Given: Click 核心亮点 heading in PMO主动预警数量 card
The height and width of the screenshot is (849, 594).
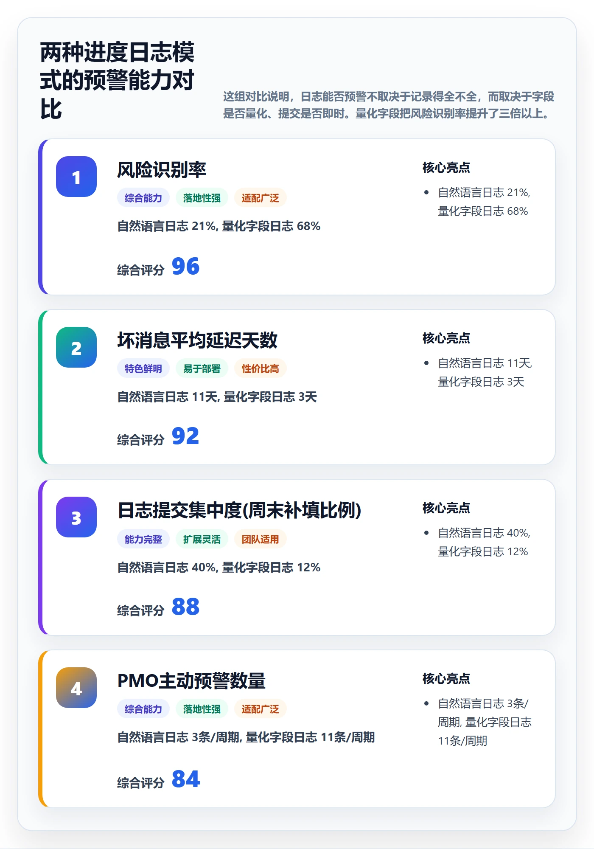Looking at the screenshot, I should pyautogui.click(x=446, y=679).
